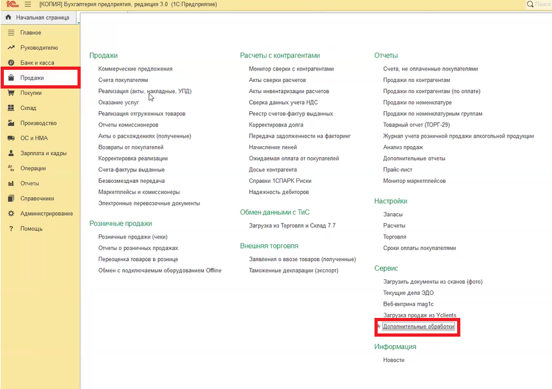552x389 pixels.
Task: Open Коммерческие предложения
Action: click(135, 68)
